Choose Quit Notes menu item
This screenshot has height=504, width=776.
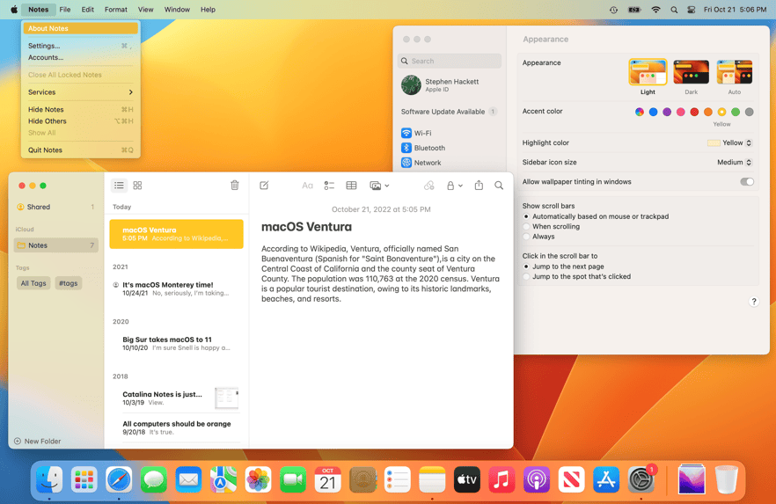coord(81,150)
